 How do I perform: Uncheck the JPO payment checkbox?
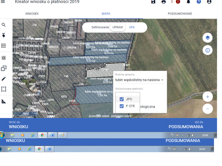click(x=121, y=99)
